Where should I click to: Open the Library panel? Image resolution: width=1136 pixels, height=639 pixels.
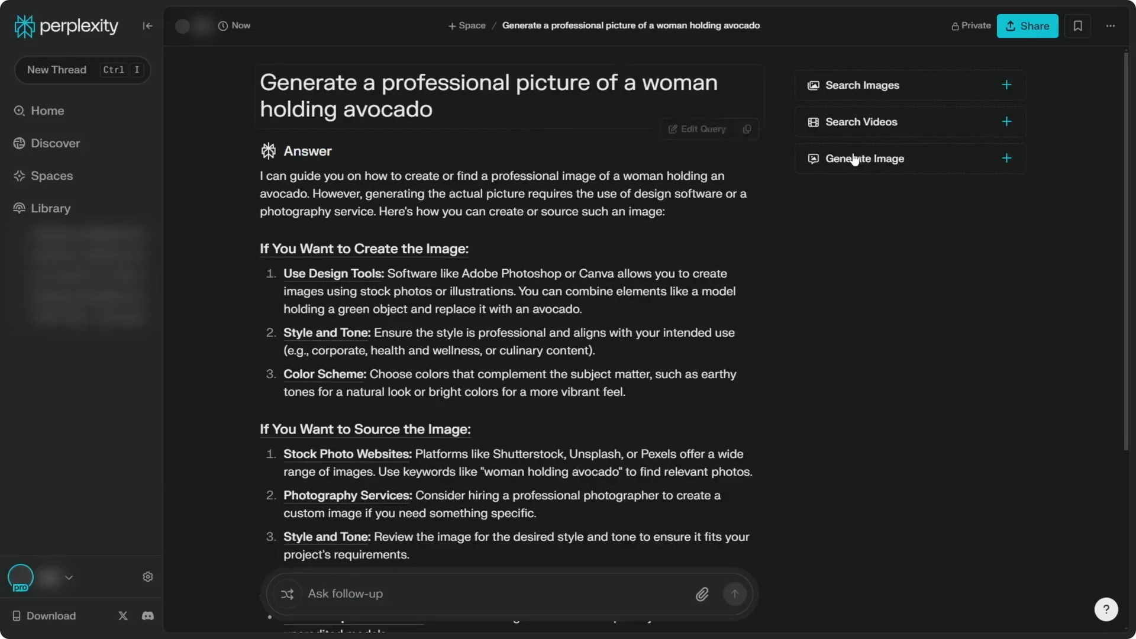(x=20, y=208)
